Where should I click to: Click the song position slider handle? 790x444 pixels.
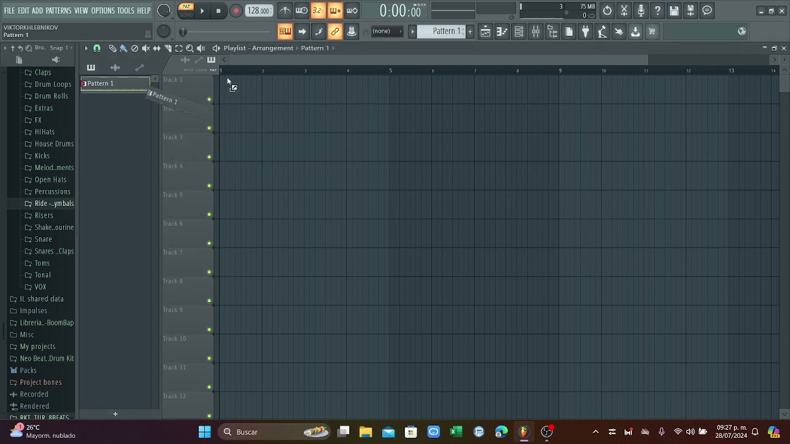[x=183, y=31]
